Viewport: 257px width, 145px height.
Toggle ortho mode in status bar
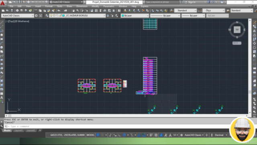tap(120, 135)
